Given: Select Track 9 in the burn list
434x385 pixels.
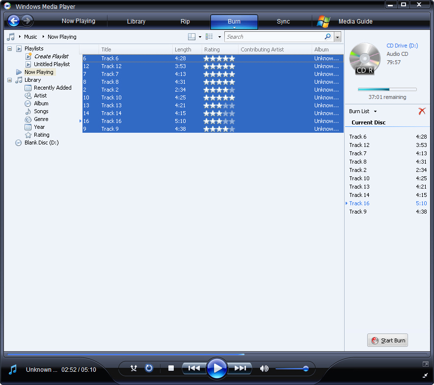Looking at the screenshot, I should click(x=388, y=212).
